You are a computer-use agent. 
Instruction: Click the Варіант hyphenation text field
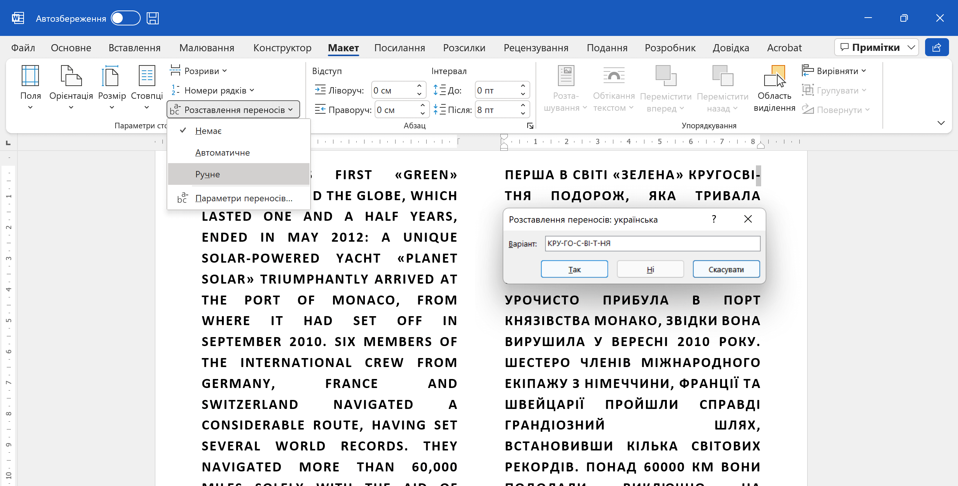pyautogui.click(x=652, y=244)
